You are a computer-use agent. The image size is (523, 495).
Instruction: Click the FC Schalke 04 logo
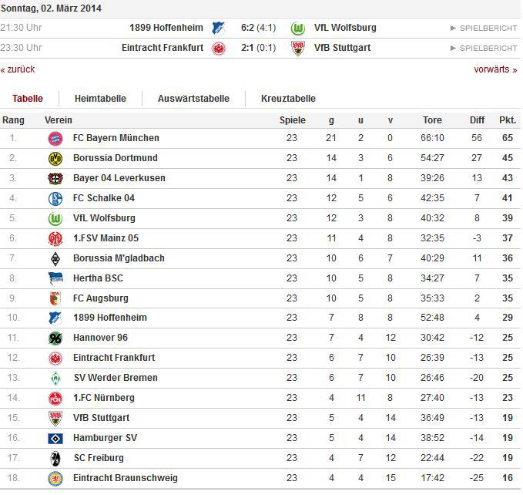pyautogui.click(x=55, y=199)
